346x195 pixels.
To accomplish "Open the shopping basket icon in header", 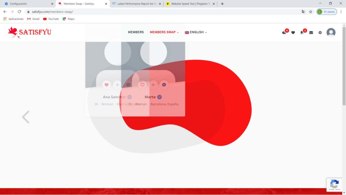I will tap(284, 32).
